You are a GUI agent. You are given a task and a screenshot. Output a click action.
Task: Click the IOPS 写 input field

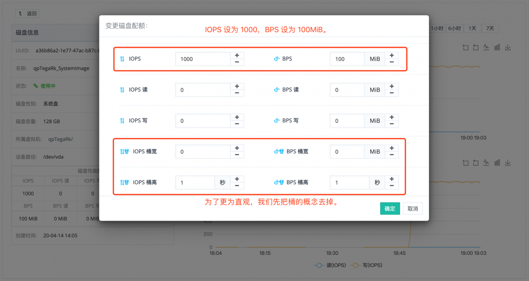click(x=203, y=121)
